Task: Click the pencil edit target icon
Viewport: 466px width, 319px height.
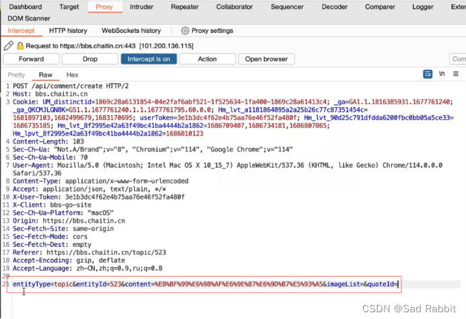Action: click(9, 46)
